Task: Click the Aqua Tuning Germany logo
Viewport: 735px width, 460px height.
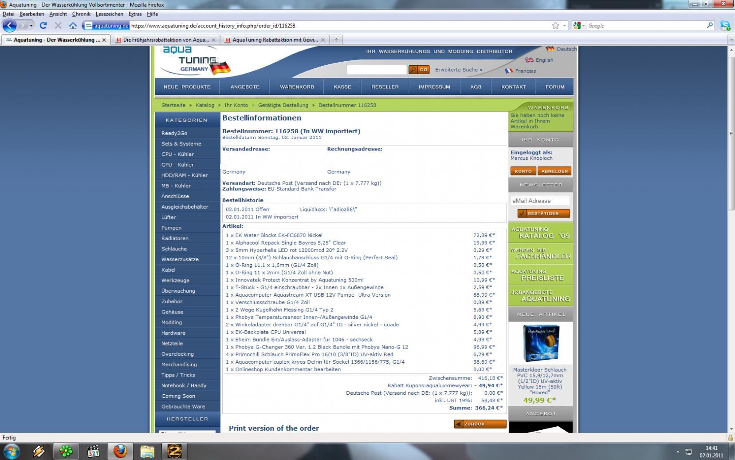Action: pyautogui.click(x=196, y=61)
